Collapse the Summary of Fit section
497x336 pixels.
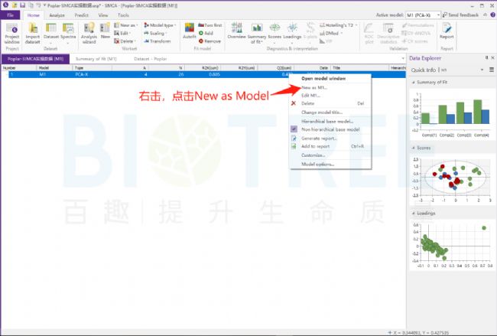414,82
